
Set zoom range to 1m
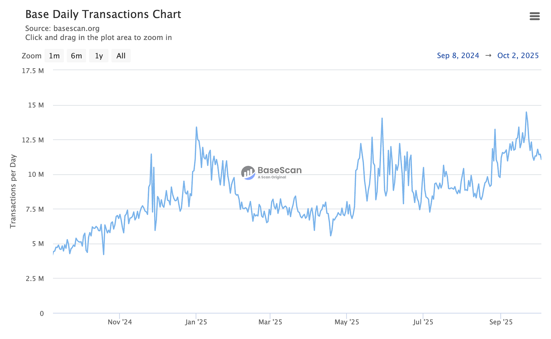54,56
